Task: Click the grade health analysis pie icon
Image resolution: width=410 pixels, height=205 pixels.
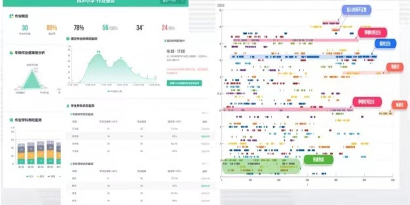Action: (x=11, y=53)
